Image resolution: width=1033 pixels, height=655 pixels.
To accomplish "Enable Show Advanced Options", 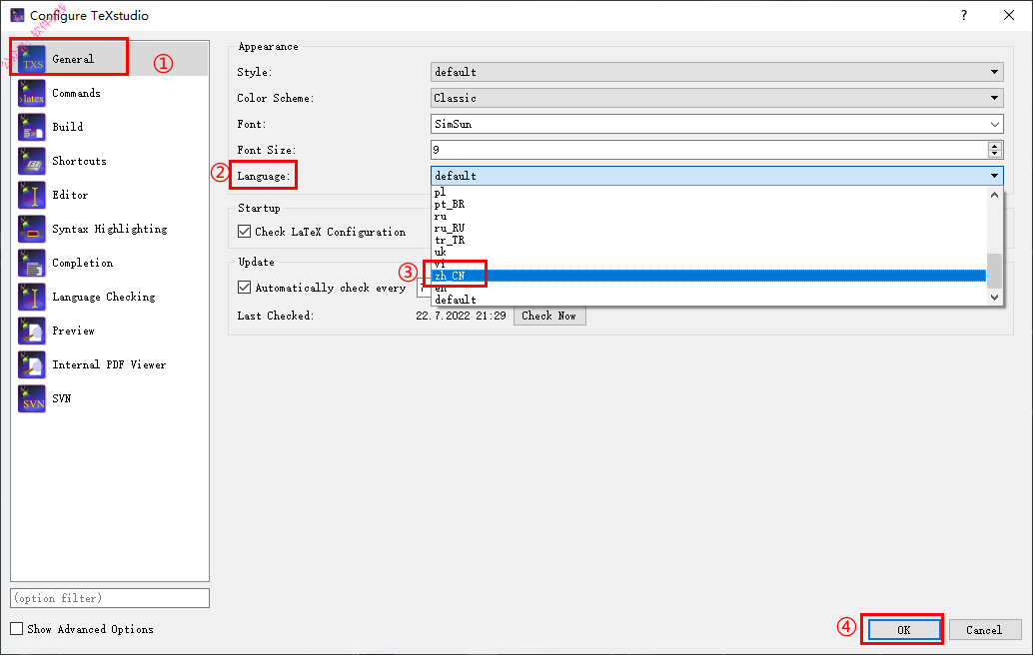I will point(16,629).
